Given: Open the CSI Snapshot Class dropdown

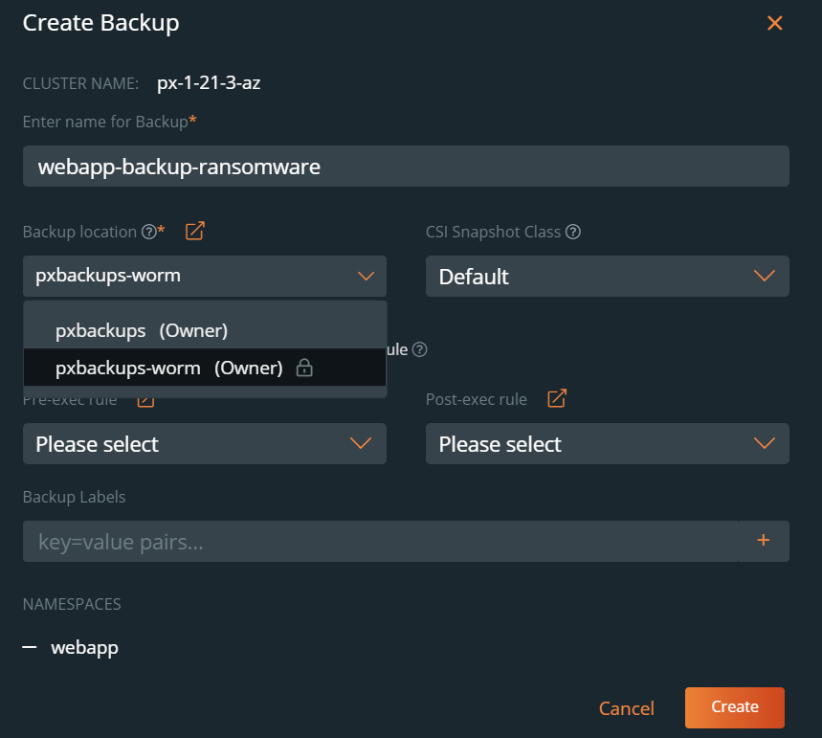Looking at the screenshot, I should click(x=607, y=277).
